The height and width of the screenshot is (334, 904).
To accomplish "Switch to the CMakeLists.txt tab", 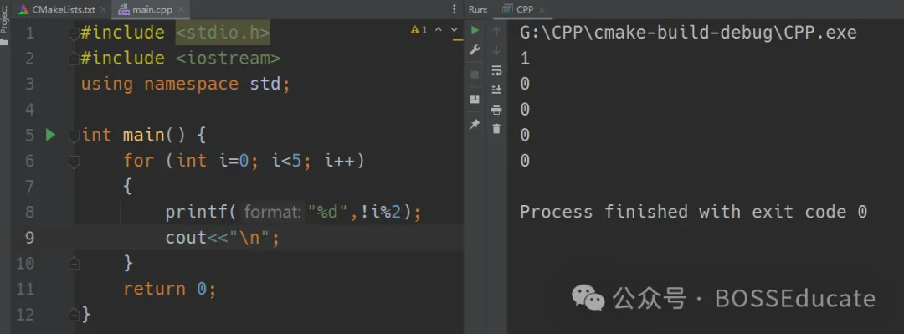I will (x=57, y=9).
